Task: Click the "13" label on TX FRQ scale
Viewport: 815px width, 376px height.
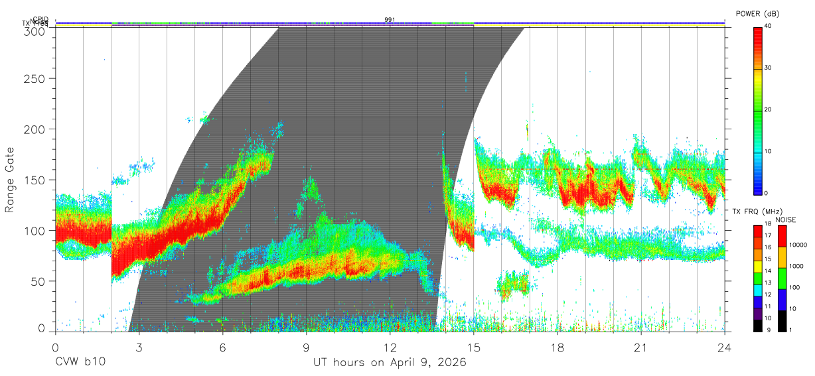Action: tap(769, 282)
